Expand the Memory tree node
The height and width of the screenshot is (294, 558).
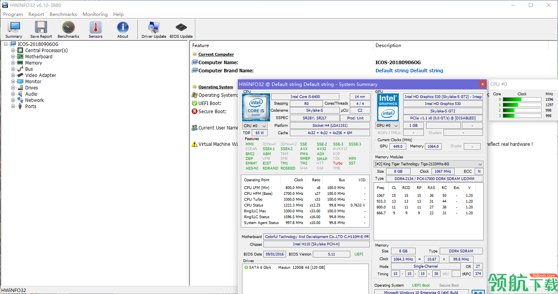[x=13, y=63]
